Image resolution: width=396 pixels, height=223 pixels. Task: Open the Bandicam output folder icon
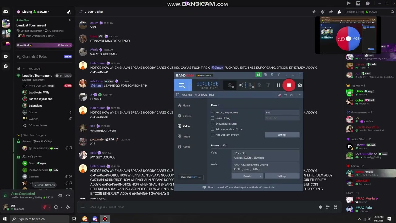click(x=265, y=75)
